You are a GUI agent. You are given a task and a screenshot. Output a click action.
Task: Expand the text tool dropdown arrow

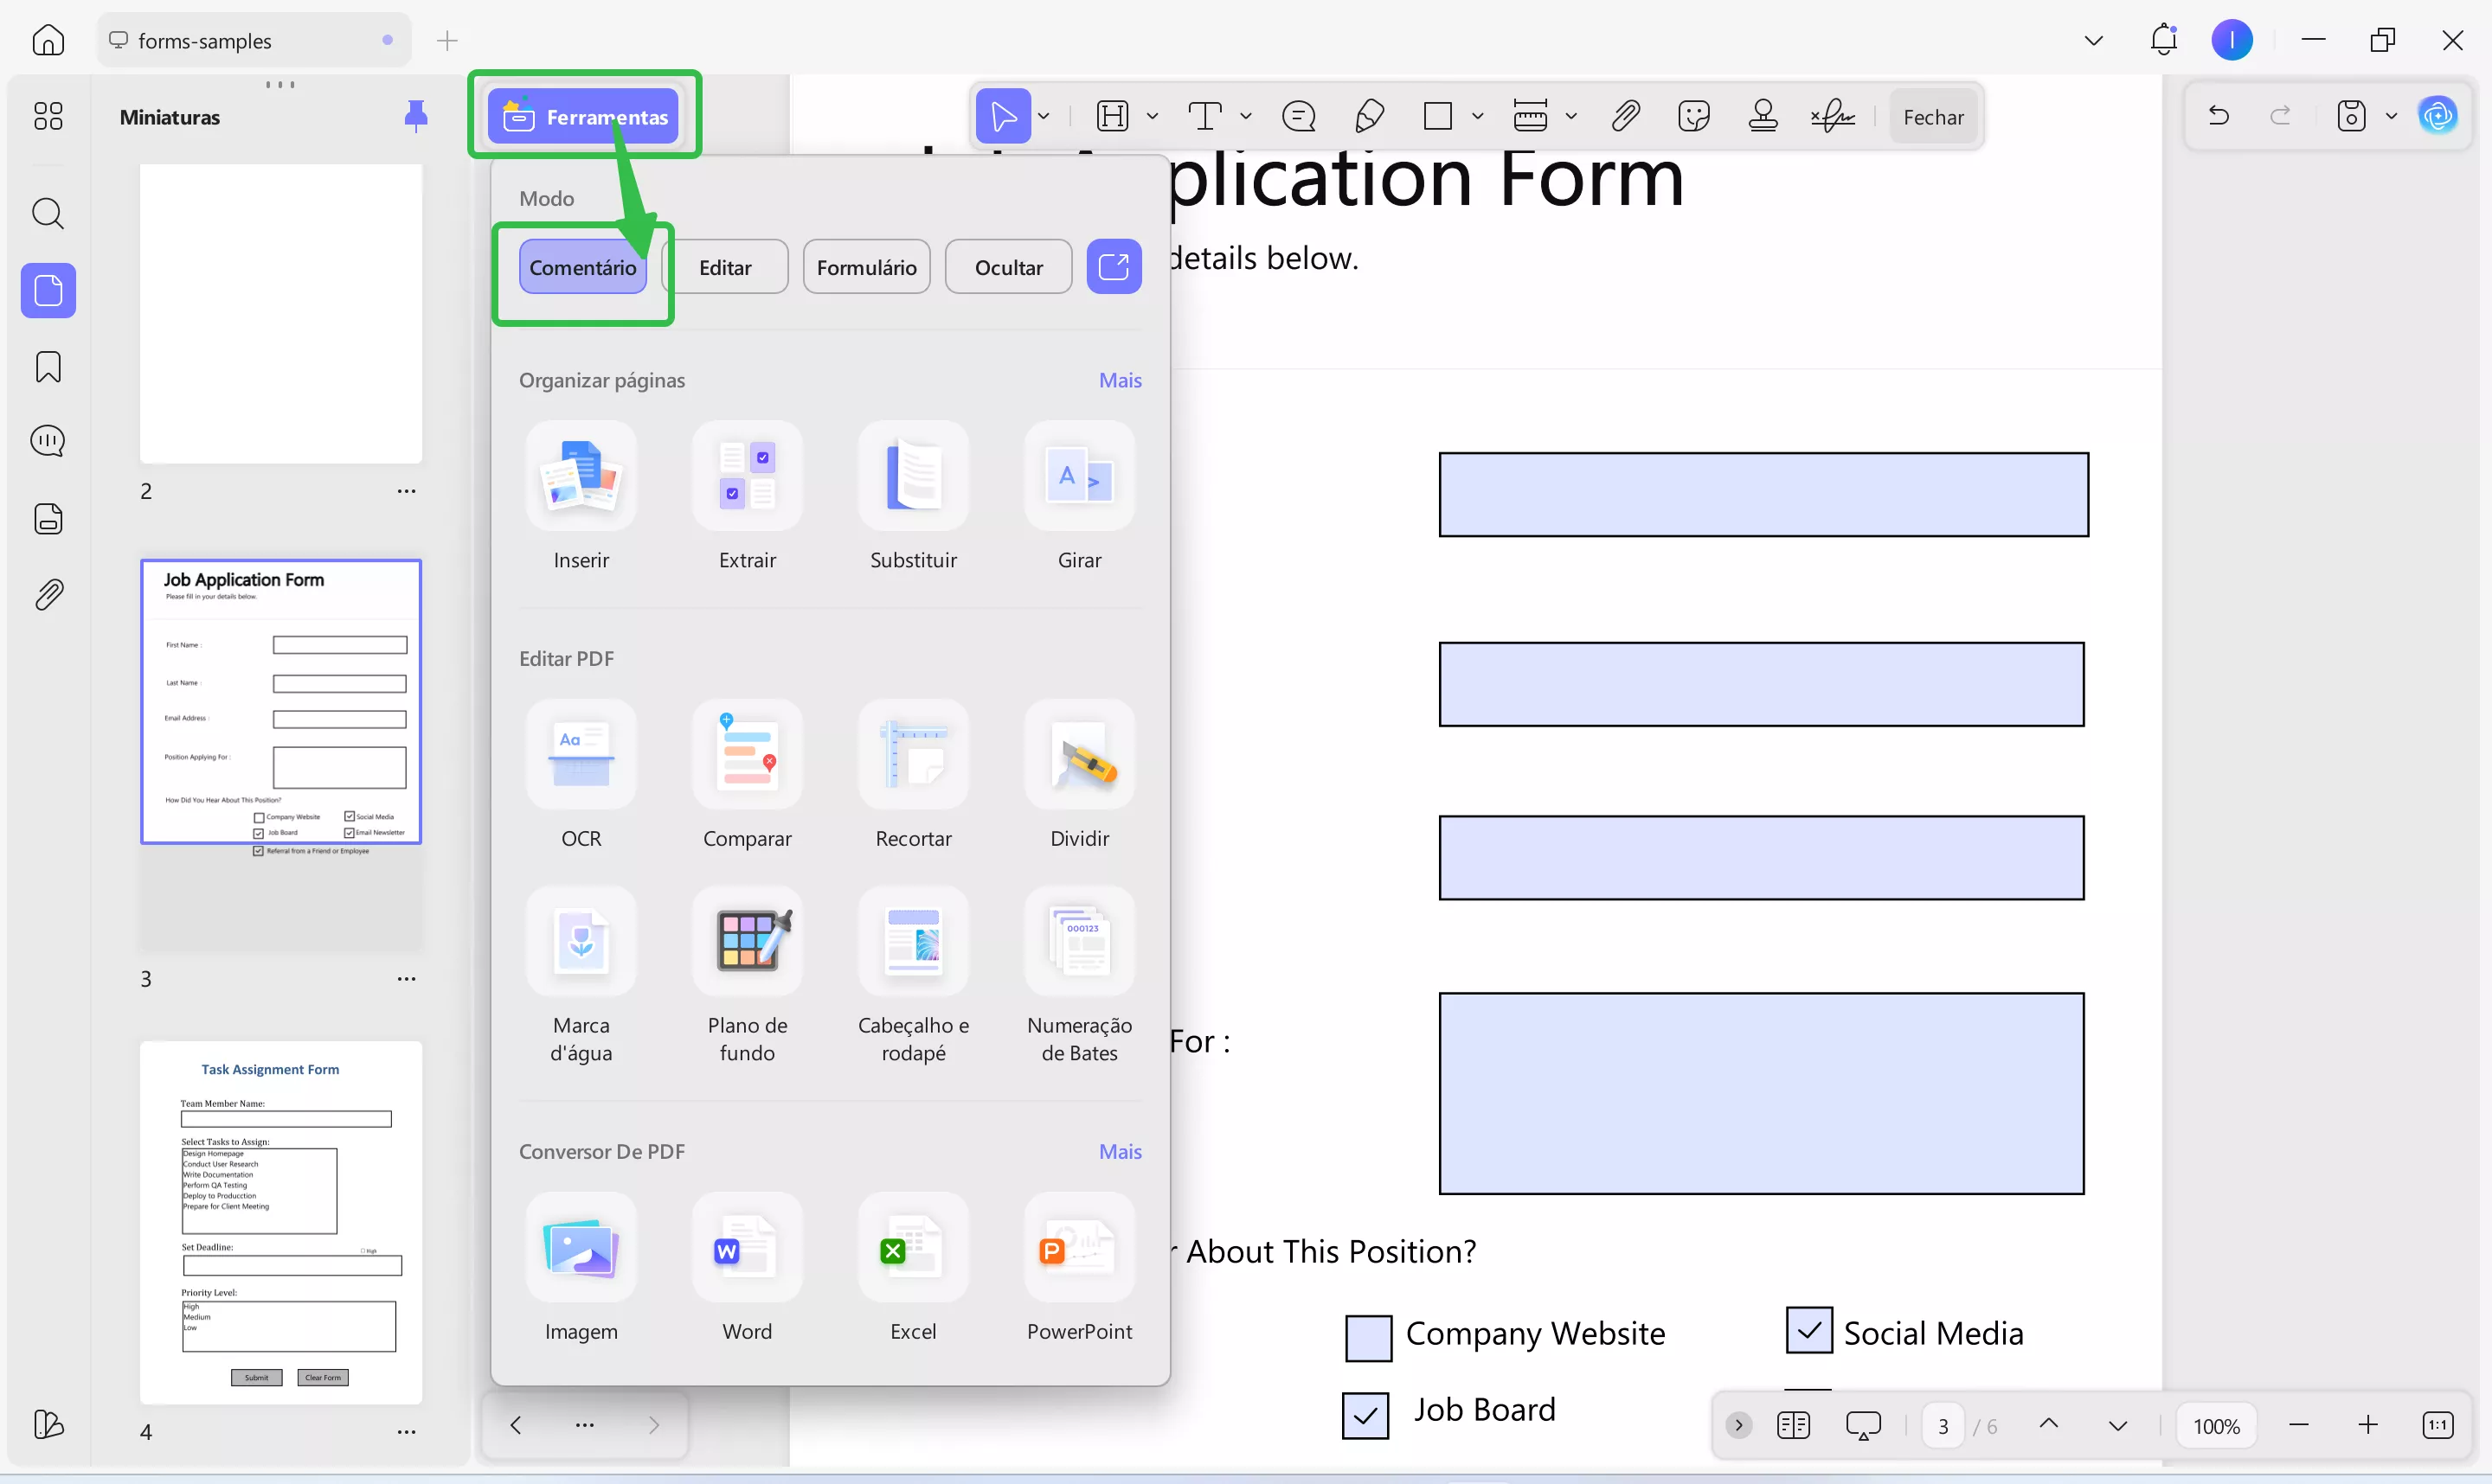tap(1245, 117)
